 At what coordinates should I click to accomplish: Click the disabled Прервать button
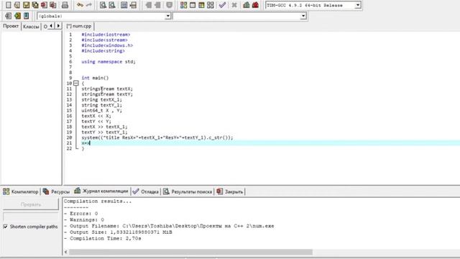31,204
